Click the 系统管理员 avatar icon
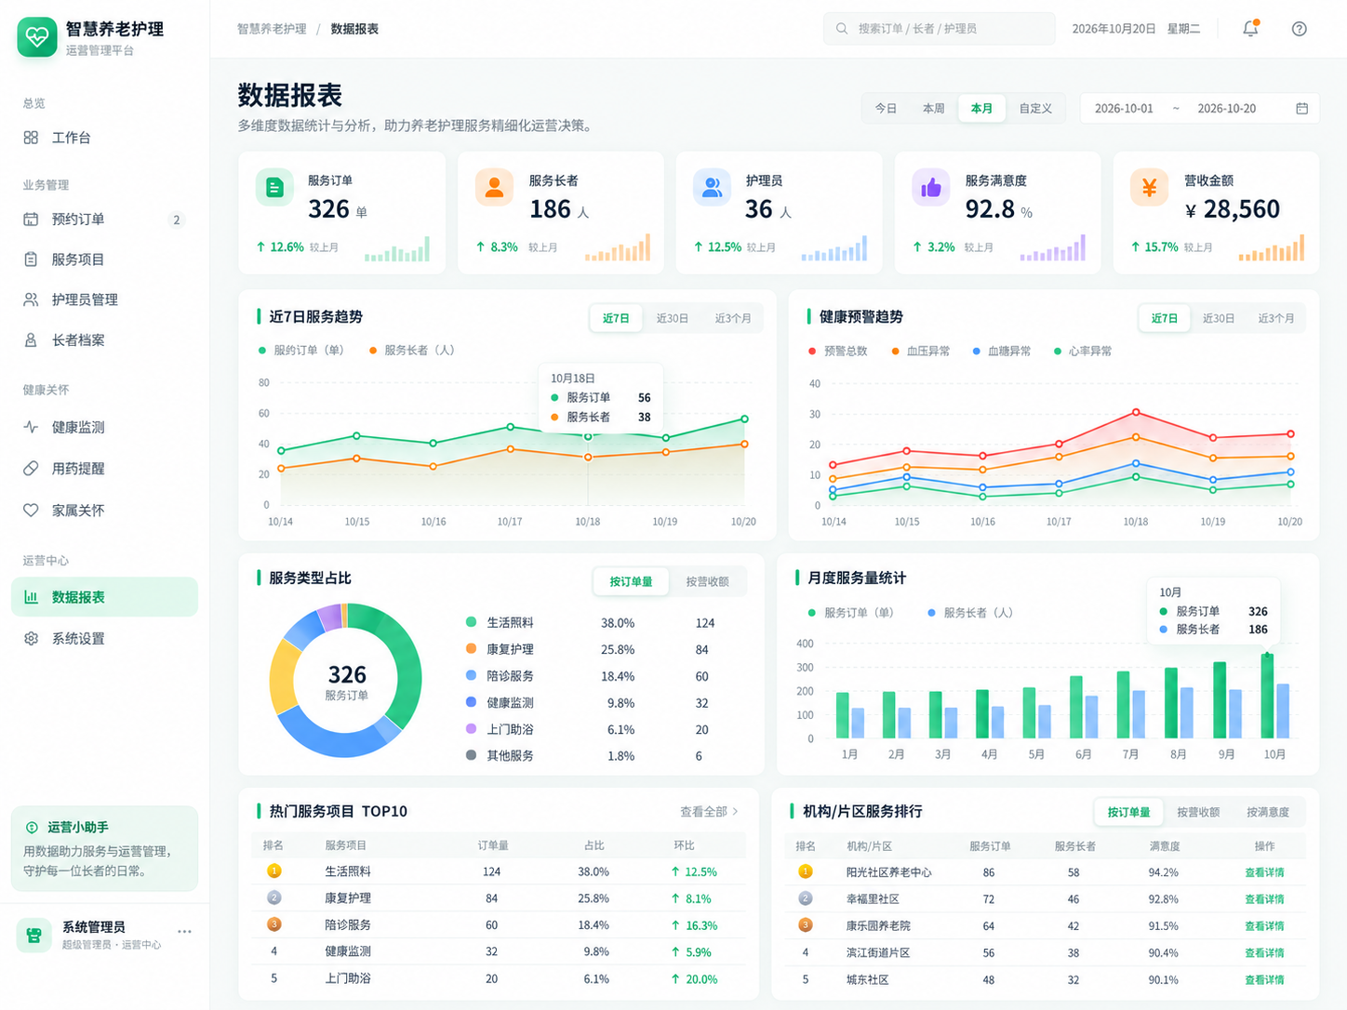1347x1010 pixels. point(34,935)
